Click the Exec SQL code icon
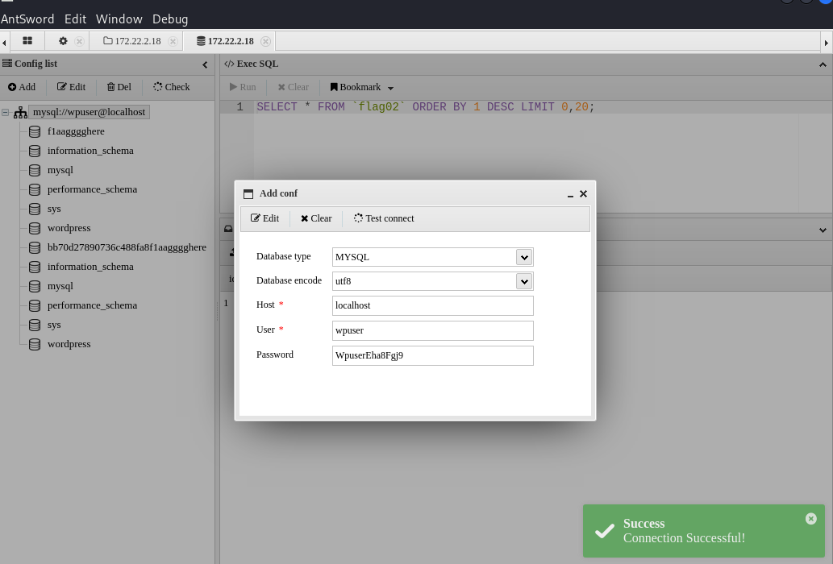833x564 pixels. tap(229, 64)
